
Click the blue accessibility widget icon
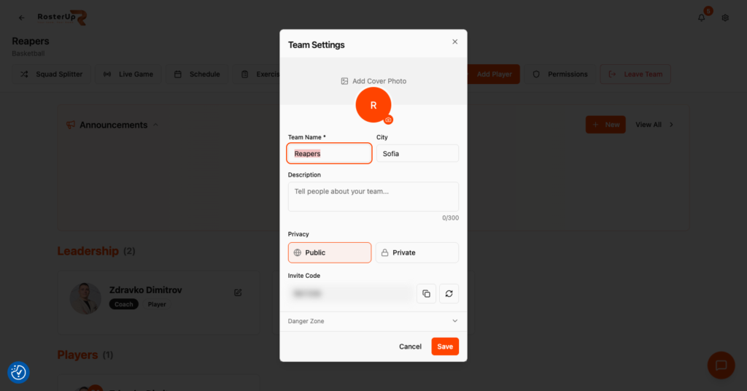[x=18, y=373]
